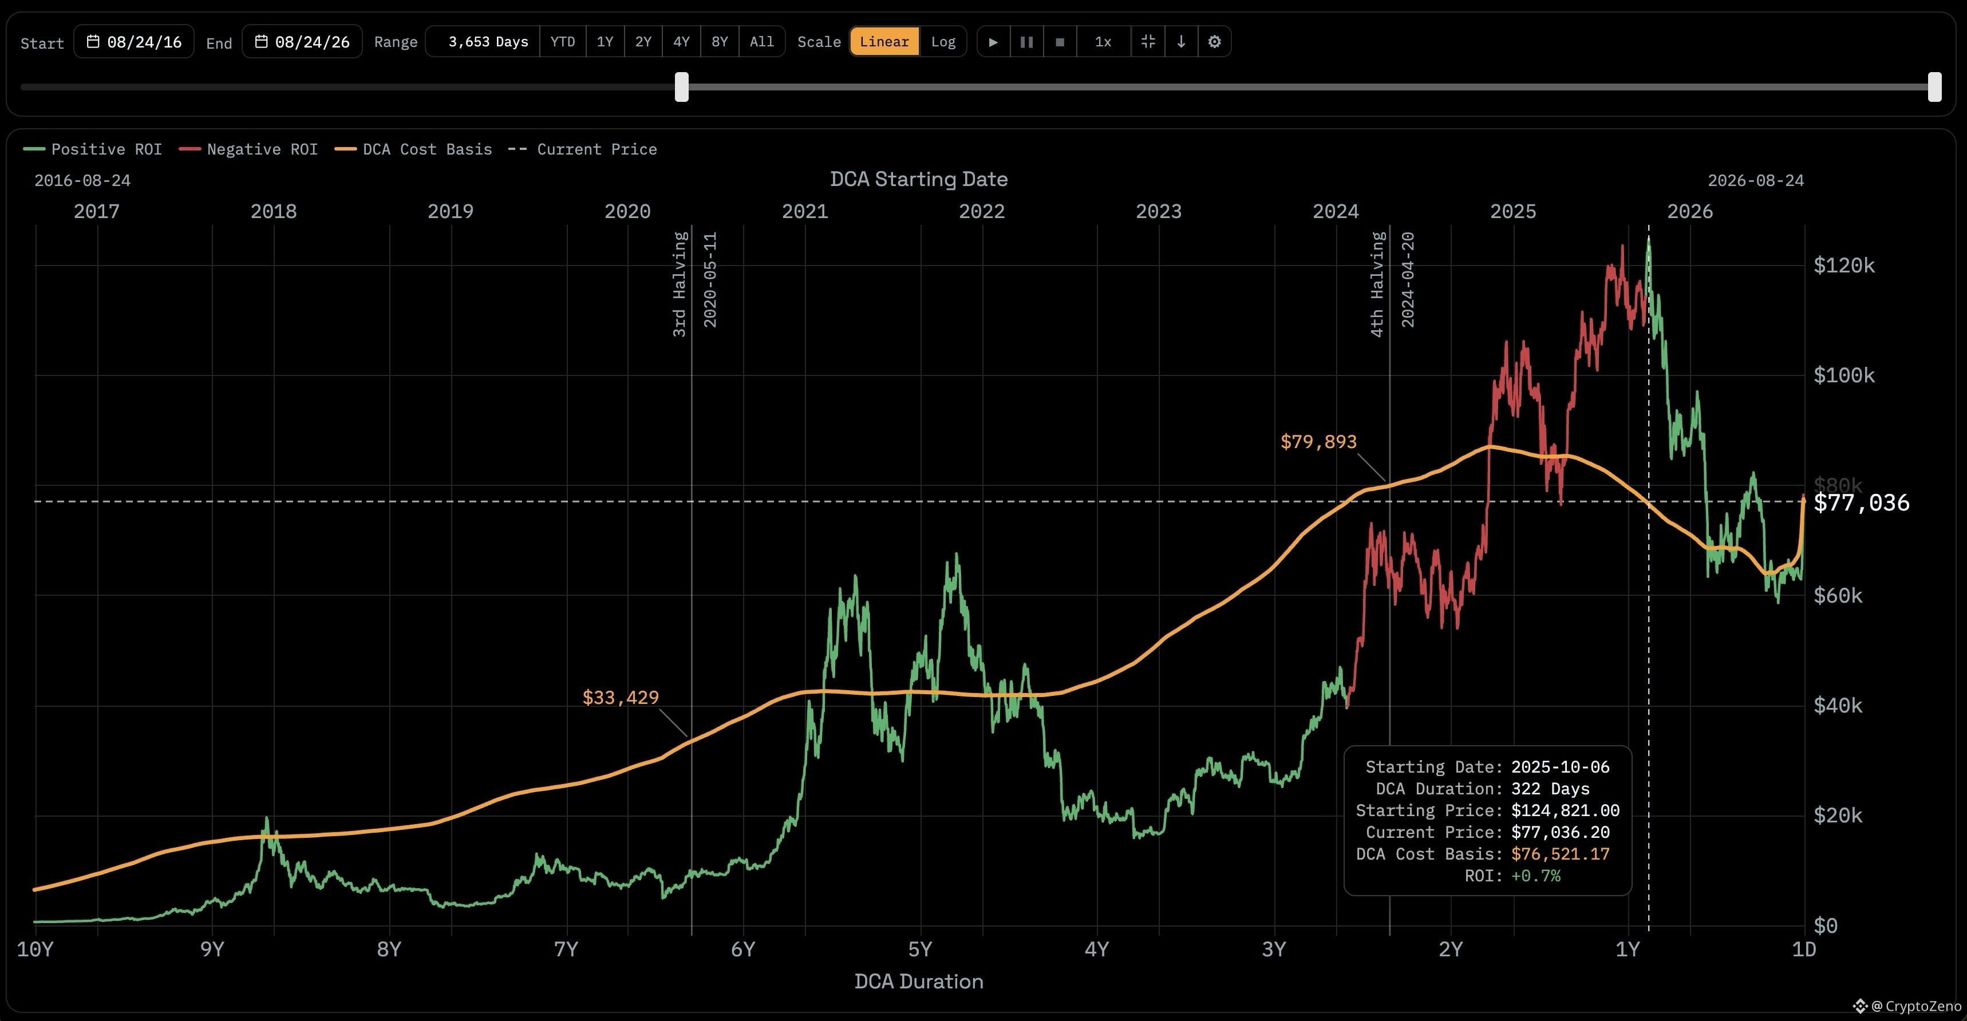Select the 2Y range preset button
The width and height of the screenshot is (1967, 1021).
(x=643, y=41)
